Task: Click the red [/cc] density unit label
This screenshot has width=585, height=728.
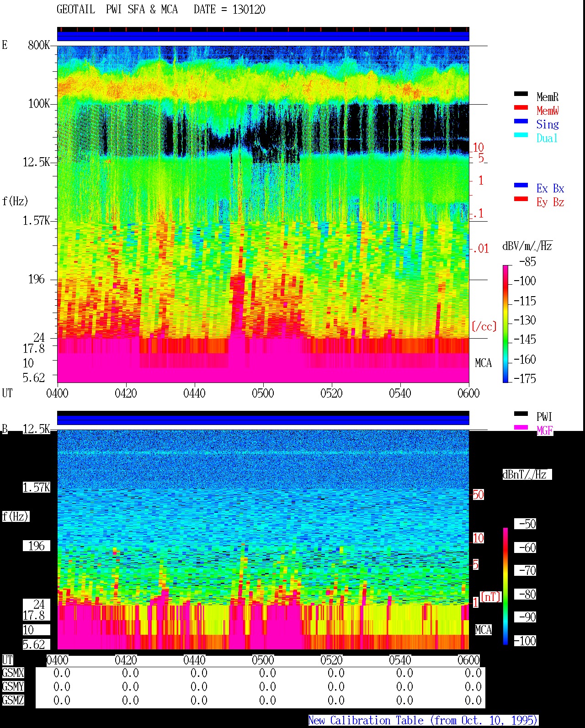Action: pyautogui.click(x=484, y=326)
